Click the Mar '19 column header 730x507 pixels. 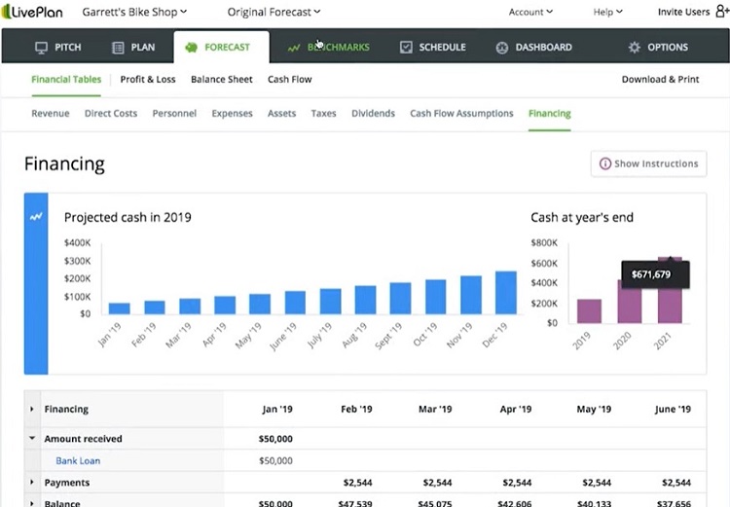(x=435, y=410)
